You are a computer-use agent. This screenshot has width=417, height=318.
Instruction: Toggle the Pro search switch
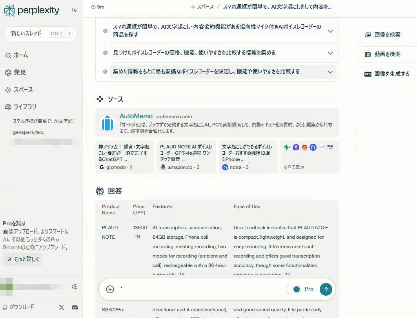293,289
